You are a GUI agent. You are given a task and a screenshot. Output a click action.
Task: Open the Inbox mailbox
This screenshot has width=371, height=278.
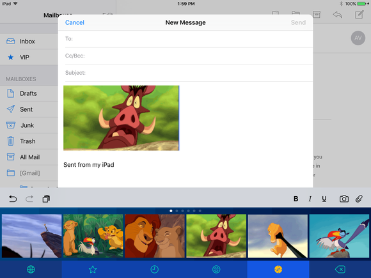pos(29,42)
